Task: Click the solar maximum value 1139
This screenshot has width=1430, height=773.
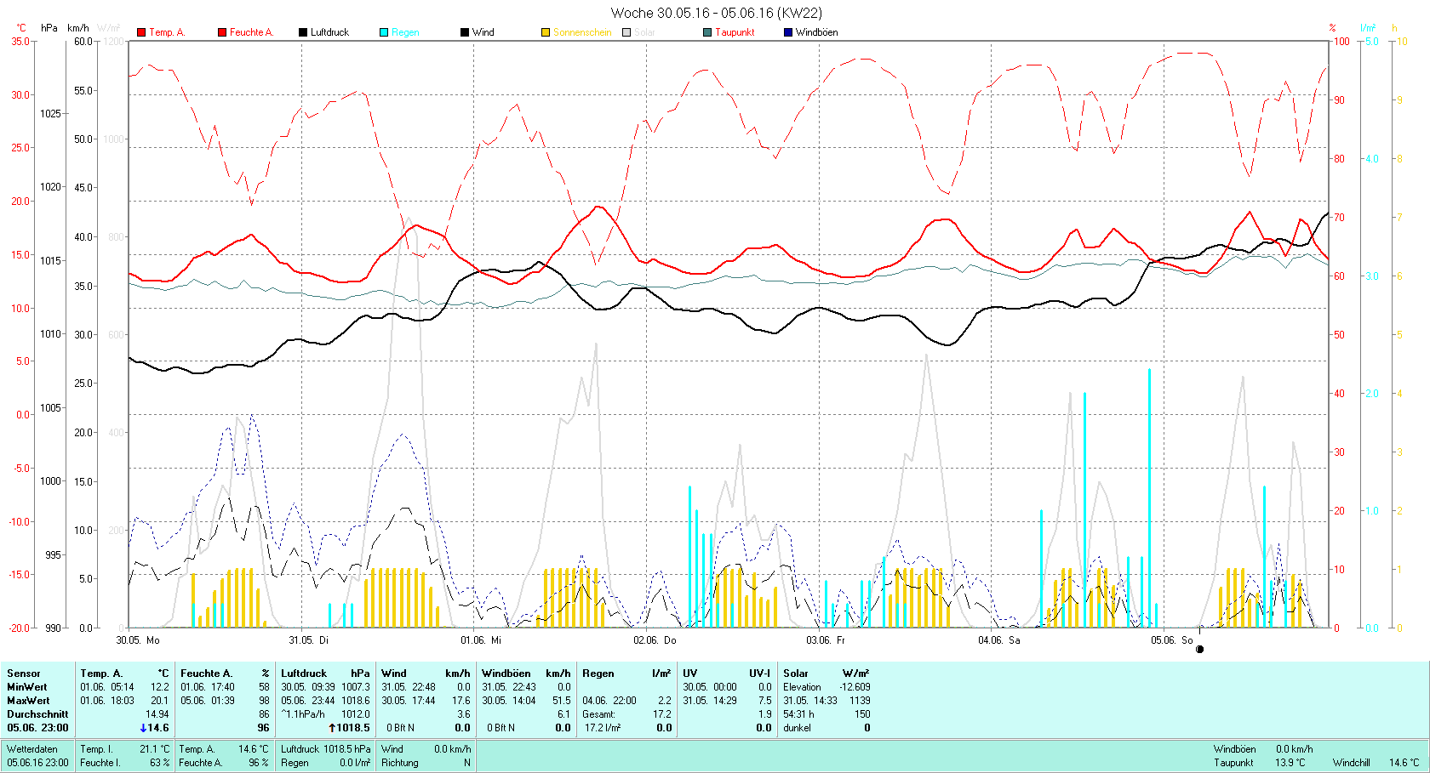Action: pyautogui.click(x=860, y=700)
